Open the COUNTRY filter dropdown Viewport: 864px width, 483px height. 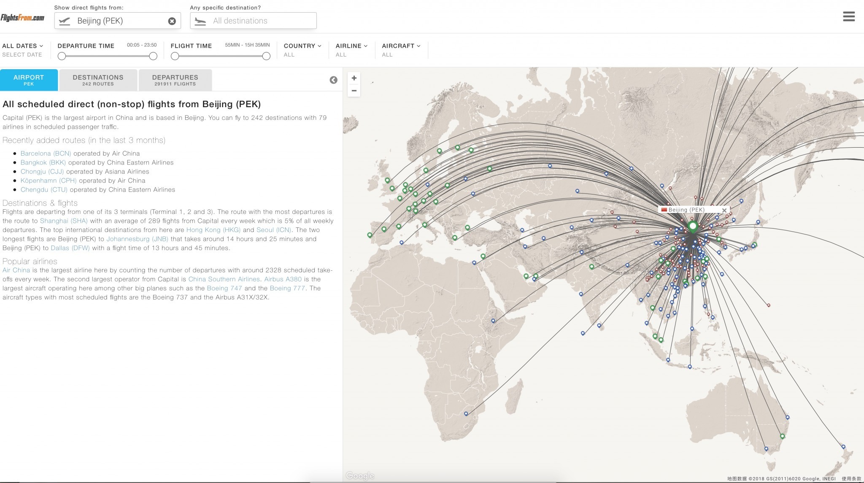point(302,46)
